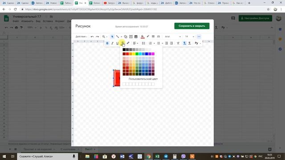Viewport: 285px width, 160px height.
Task: Open the Файл menu in Sheets
Action: click(x=16, y=21)
